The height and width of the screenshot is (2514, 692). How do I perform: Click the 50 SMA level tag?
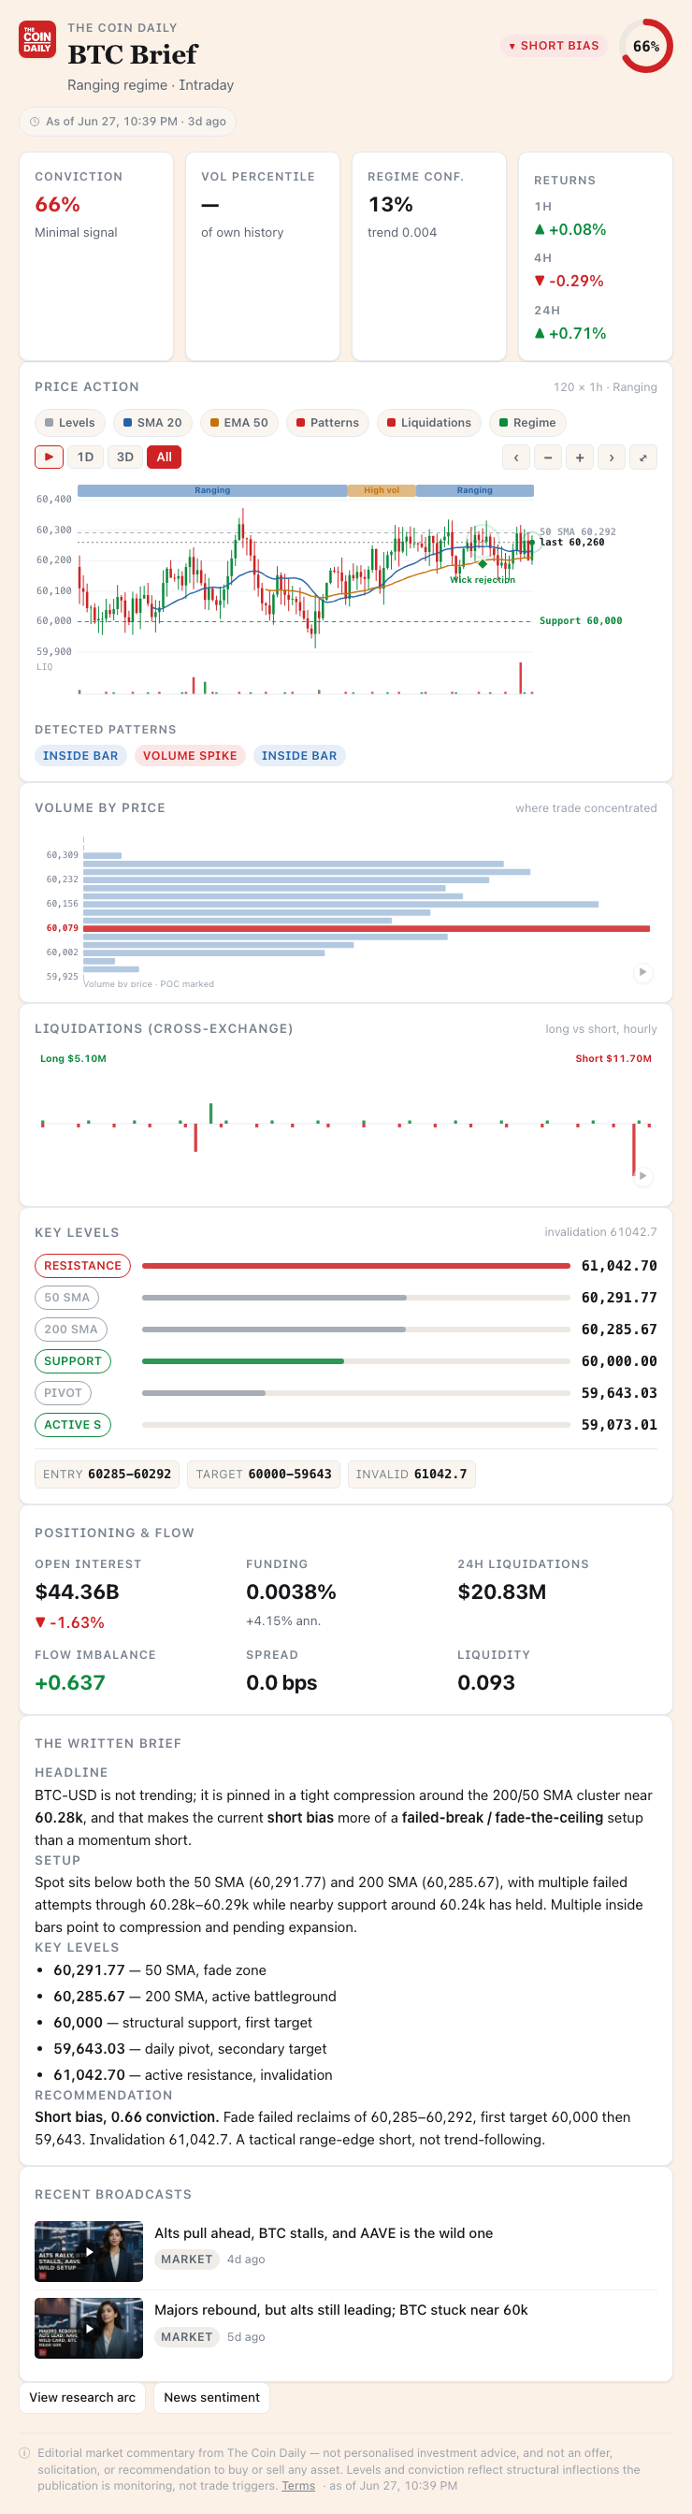[67, 1297]
